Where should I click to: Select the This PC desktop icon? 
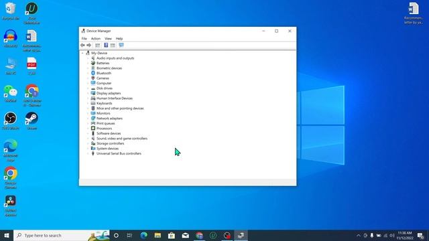coord(11,66)
